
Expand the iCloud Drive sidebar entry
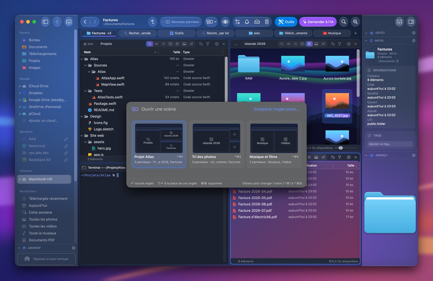pos(20,86)
